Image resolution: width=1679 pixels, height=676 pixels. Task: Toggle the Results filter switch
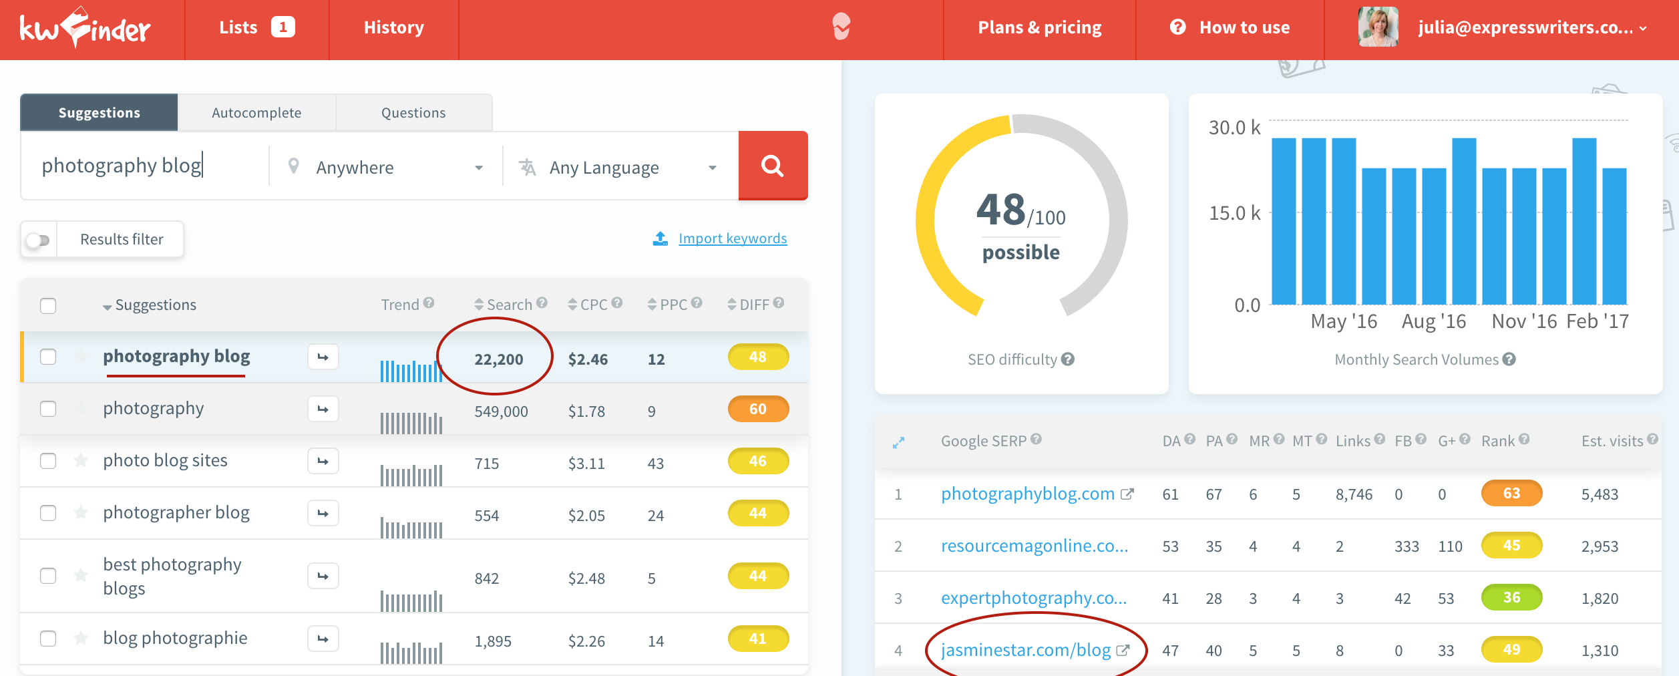[39, 240]
